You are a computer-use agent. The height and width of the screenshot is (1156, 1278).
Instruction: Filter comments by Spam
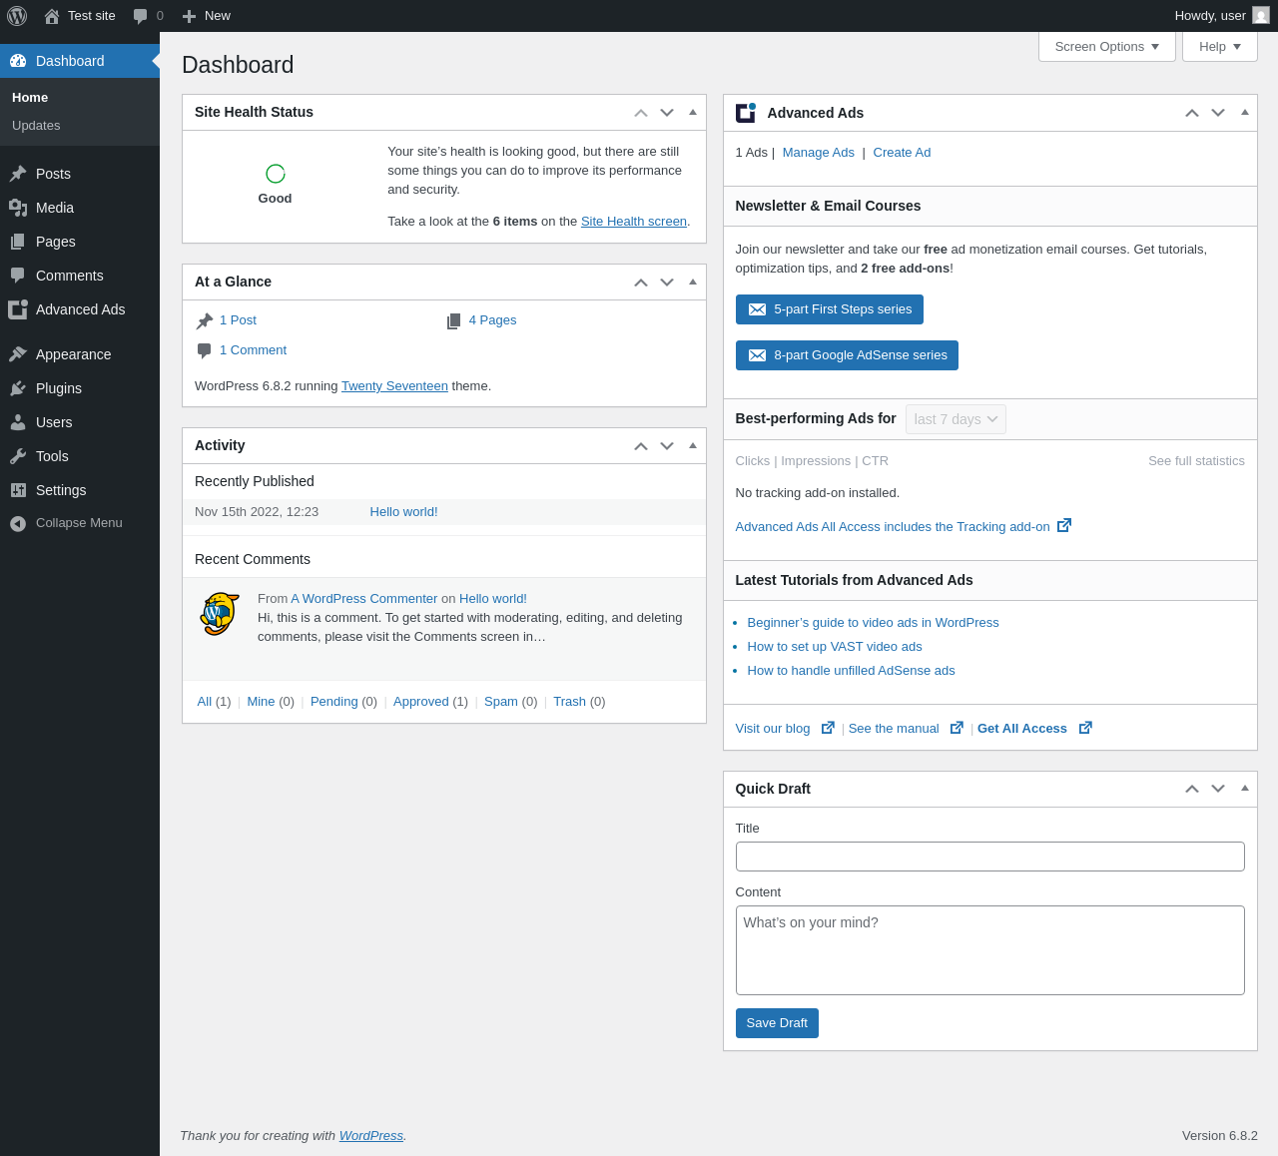[x=501, y=702]
